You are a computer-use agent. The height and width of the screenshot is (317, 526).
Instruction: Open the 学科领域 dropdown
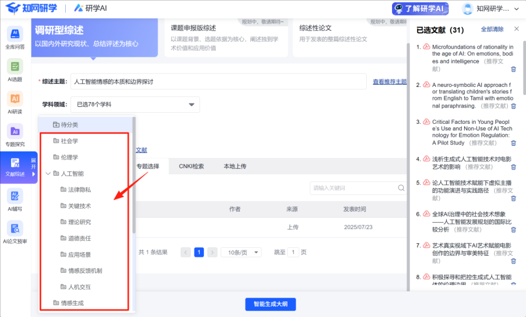click(x=135, y=104)
